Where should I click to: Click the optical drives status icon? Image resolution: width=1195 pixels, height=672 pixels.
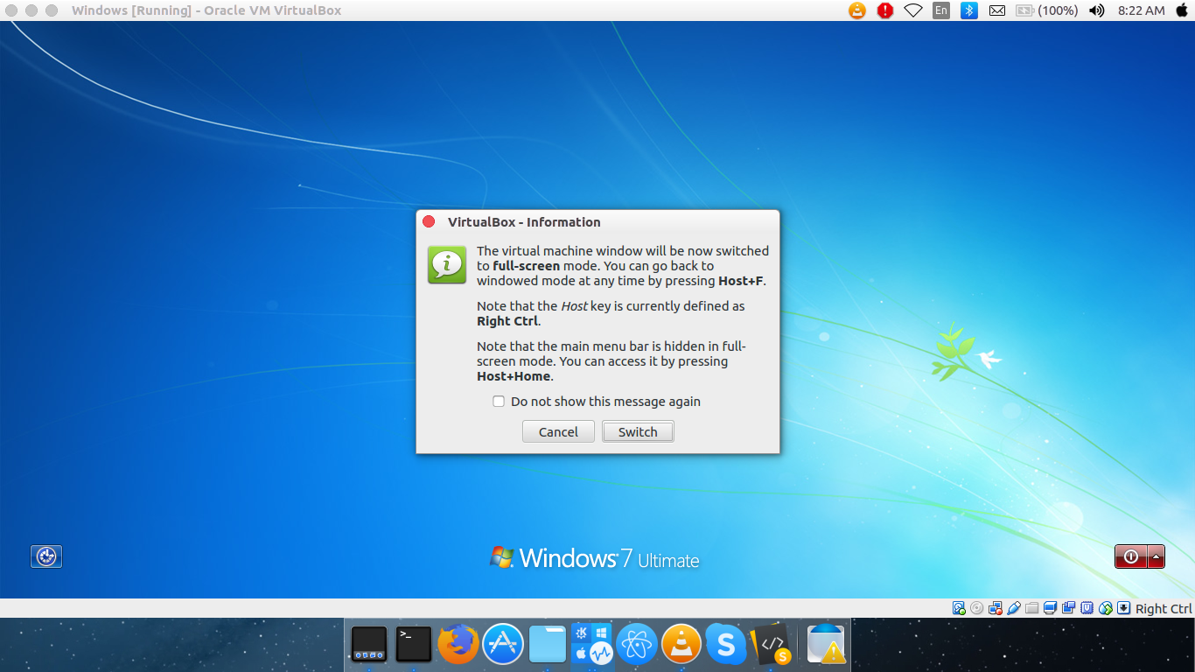point(977,607)
